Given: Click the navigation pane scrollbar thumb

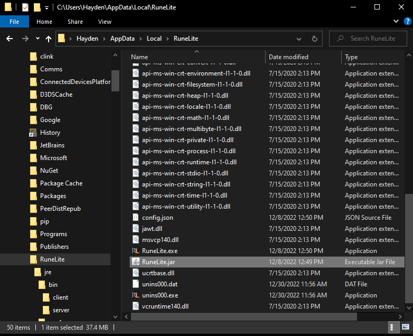Looking at the screenshot, I should [x=115, y=81].
